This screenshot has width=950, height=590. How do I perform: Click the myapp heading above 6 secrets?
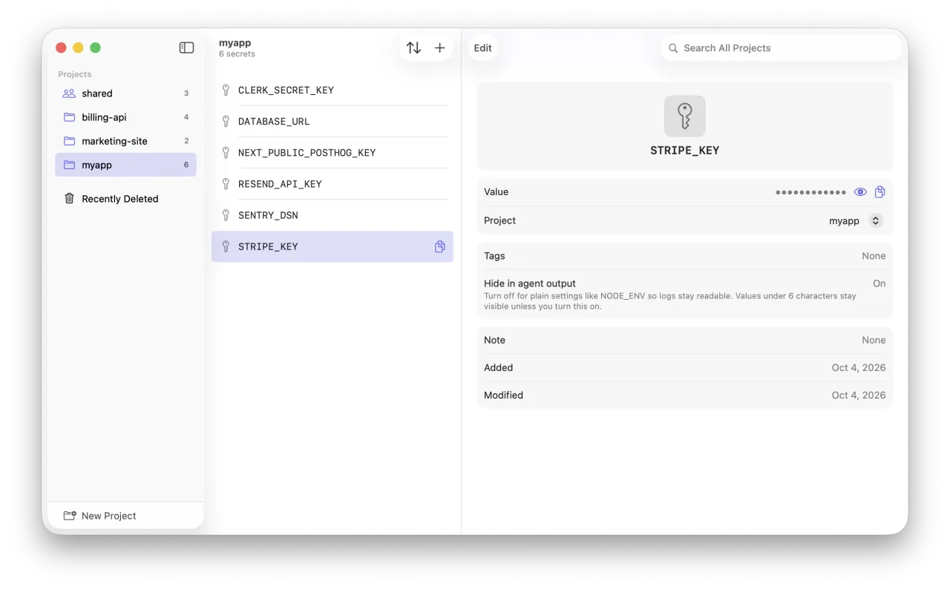(x=235, y=43)
